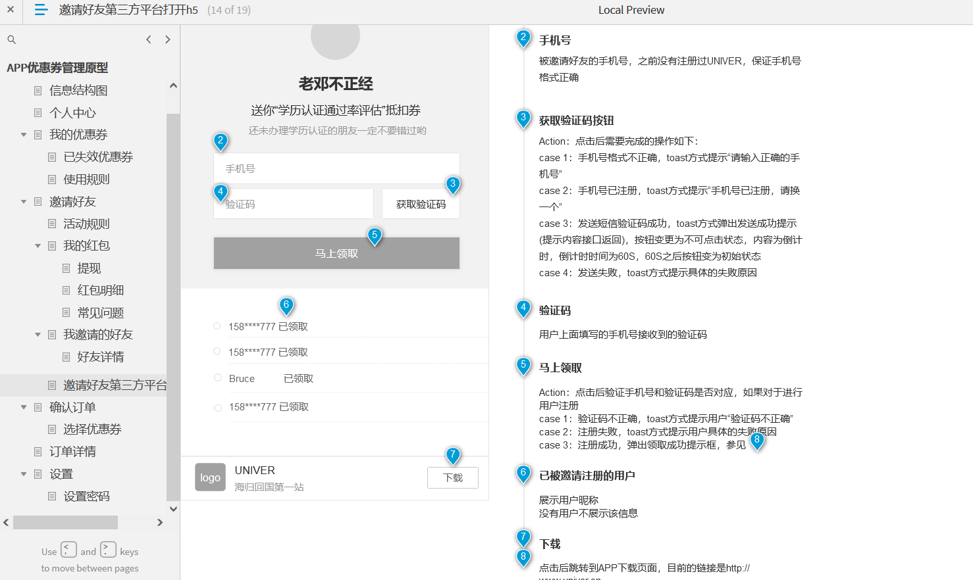This screenshot has height=580, width=973.
Task: Open the 设置密码 page
Action: tap(86, 496)
